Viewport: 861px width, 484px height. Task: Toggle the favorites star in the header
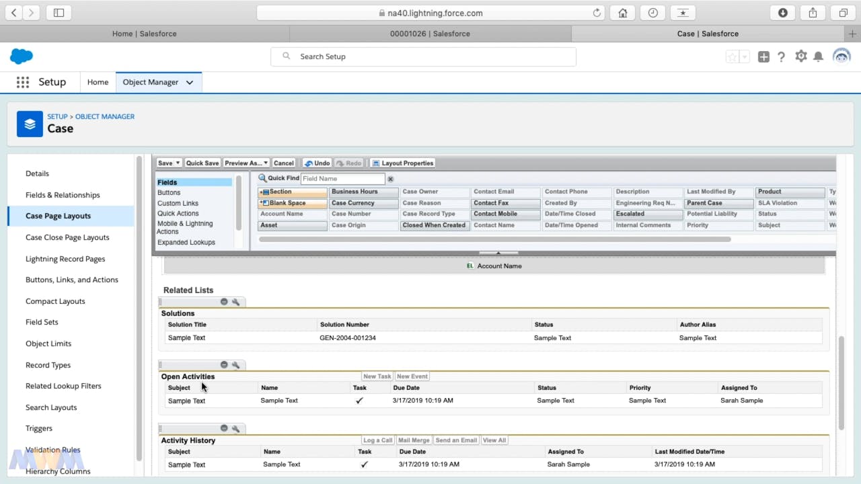point(731,56)
